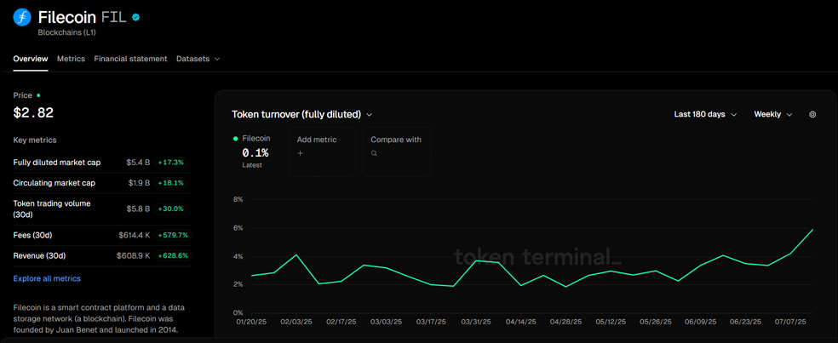Image resolution: width=838 pixels, height=343 pixels.
Task: Switch to the Metrics tab
Action: tap(71, 59)
